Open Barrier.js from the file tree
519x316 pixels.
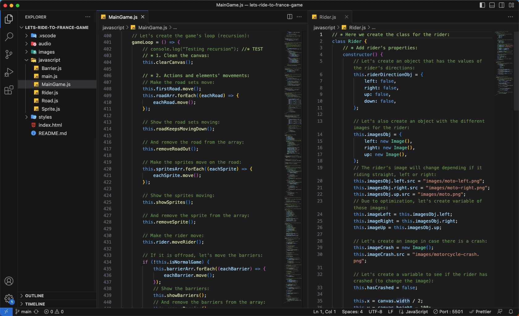57,68
